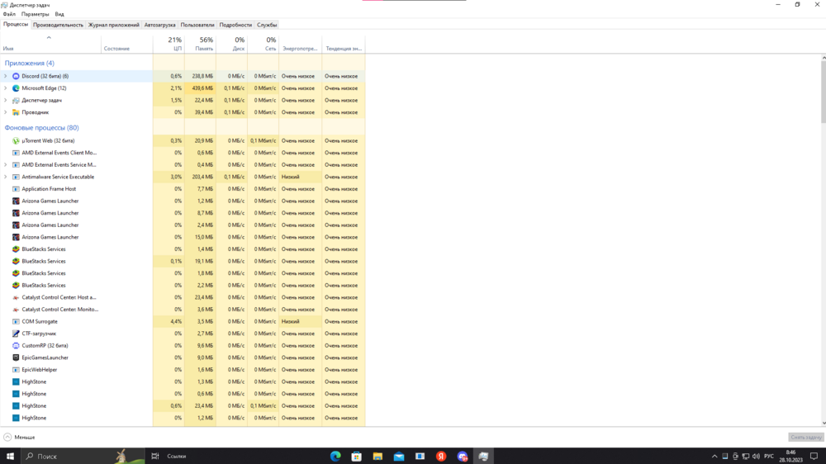Select the Приложения (4) group header
826x464 pixels.
coord(30,64)
